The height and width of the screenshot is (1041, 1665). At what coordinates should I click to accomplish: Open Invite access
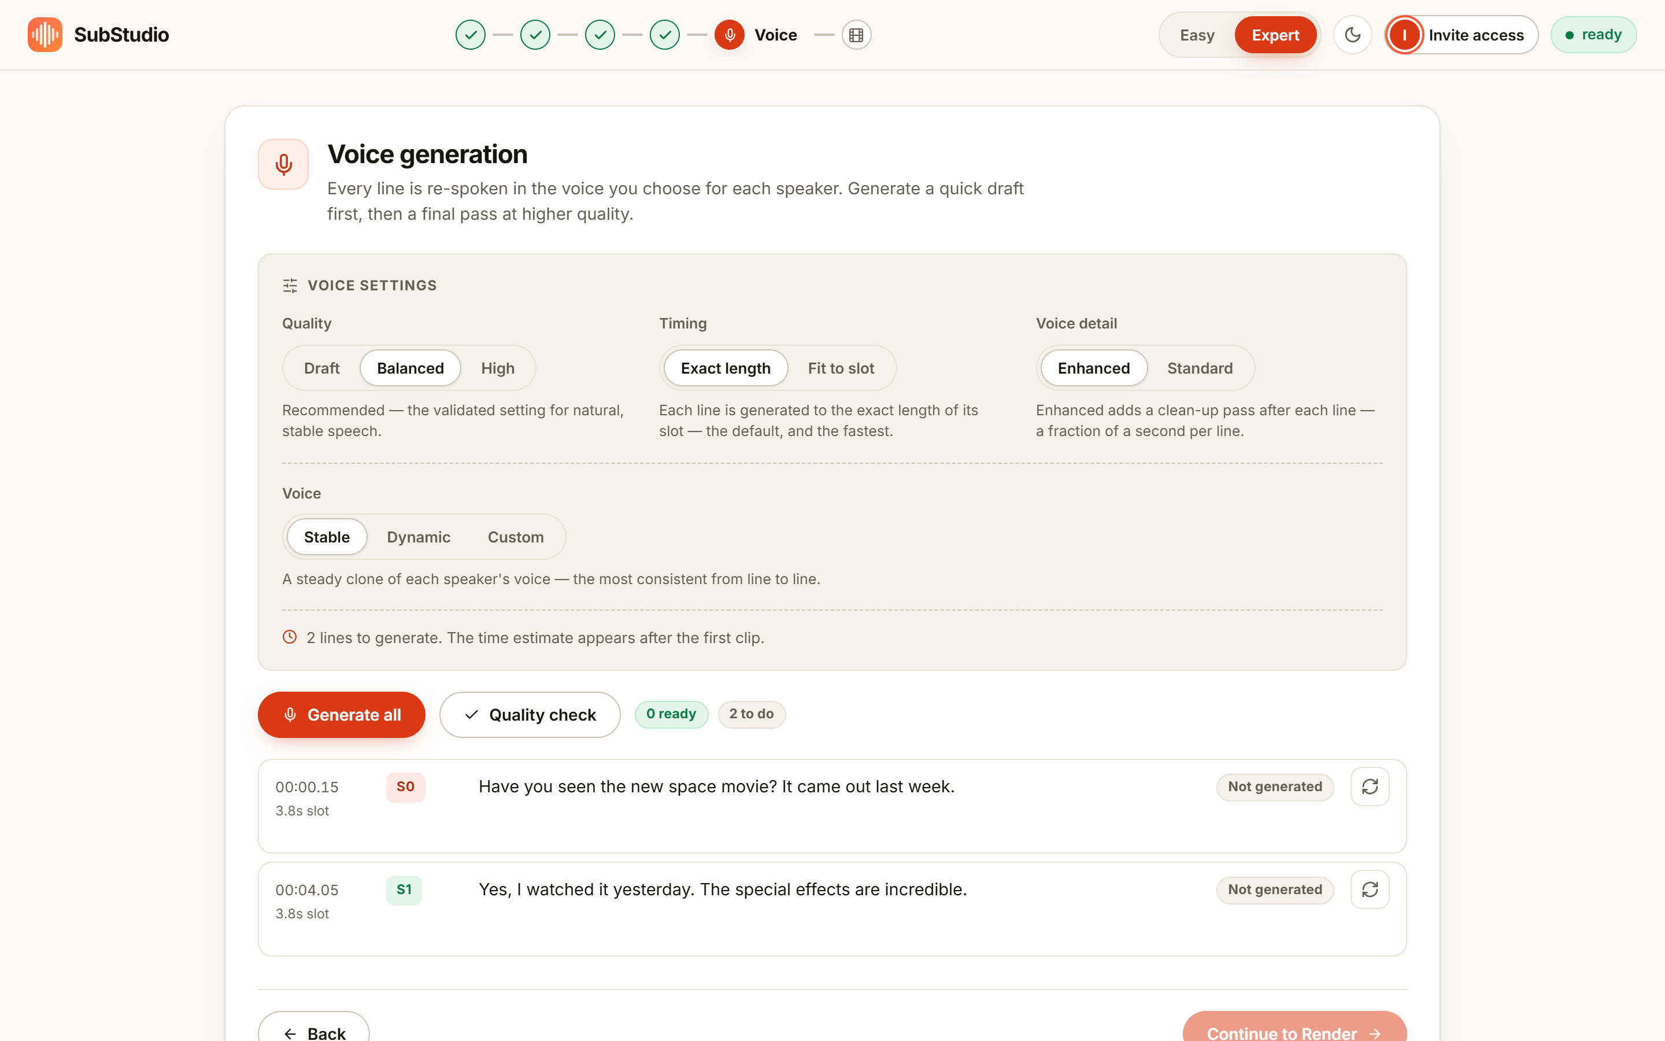point(1461,35)
